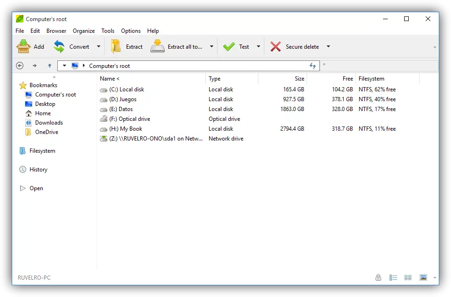Screen dimensions: 451x297
Task: Open the address bar history dropdown
Action: pyautogui.click(x=64, y=66)
